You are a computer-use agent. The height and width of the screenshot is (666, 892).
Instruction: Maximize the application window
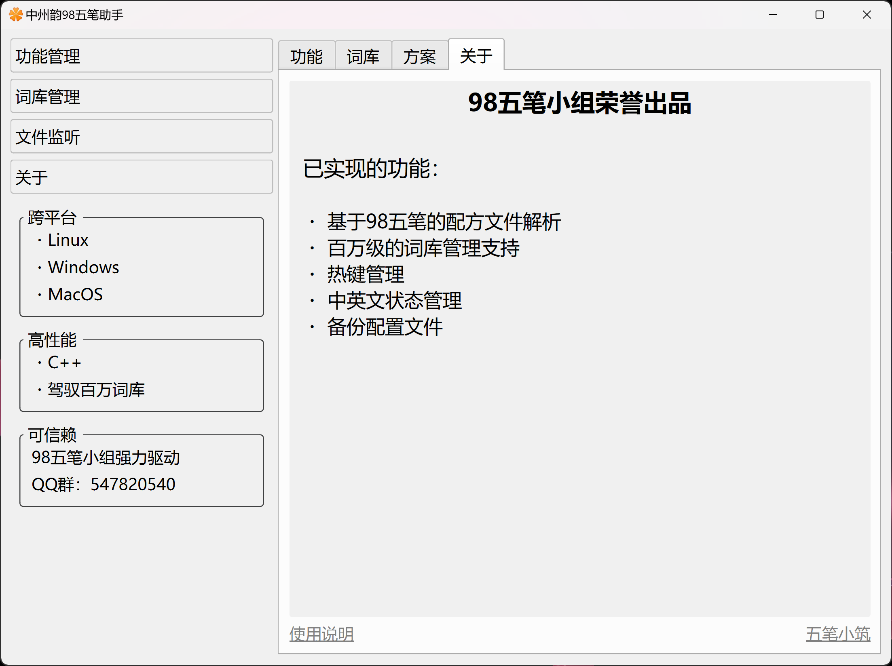(x=820, y=15)
